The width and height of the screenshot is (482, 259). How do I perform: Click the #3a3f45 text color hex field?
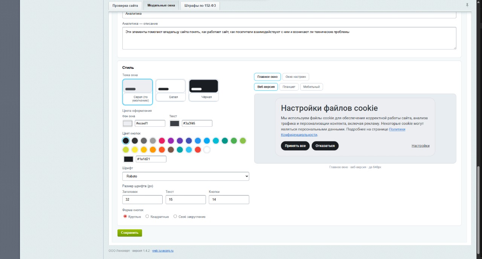(197, 123)
